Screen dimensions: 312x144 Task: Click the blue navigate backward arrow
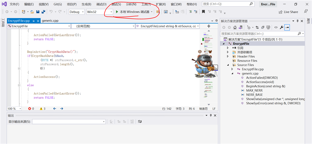coord(55,109)
